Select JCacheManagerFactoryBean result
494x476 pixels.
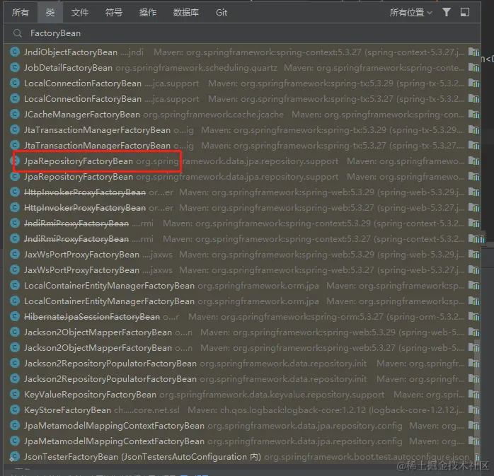click(x=242, y=115)
